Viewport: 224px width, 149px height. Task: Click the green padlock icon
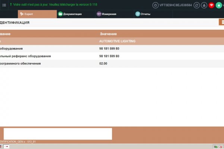pos(218,5)
